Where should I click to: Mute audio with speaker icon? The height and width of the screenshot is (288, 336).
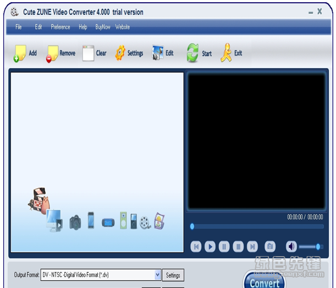(291, 246)
